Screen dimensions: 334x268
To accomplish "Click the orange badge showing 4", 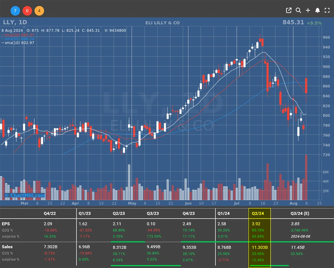I will click(x=39, y=11).
